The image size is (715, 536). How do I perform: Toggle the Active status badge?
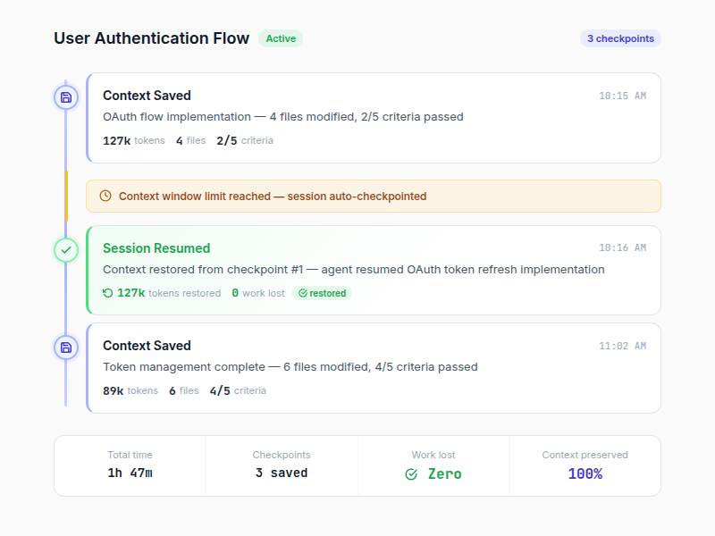tap(280, 38)
